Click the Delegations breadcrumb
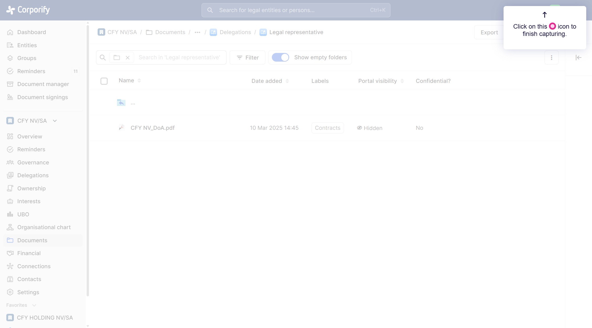The width and height of the screenshot is (592, 328). point(235,32)
